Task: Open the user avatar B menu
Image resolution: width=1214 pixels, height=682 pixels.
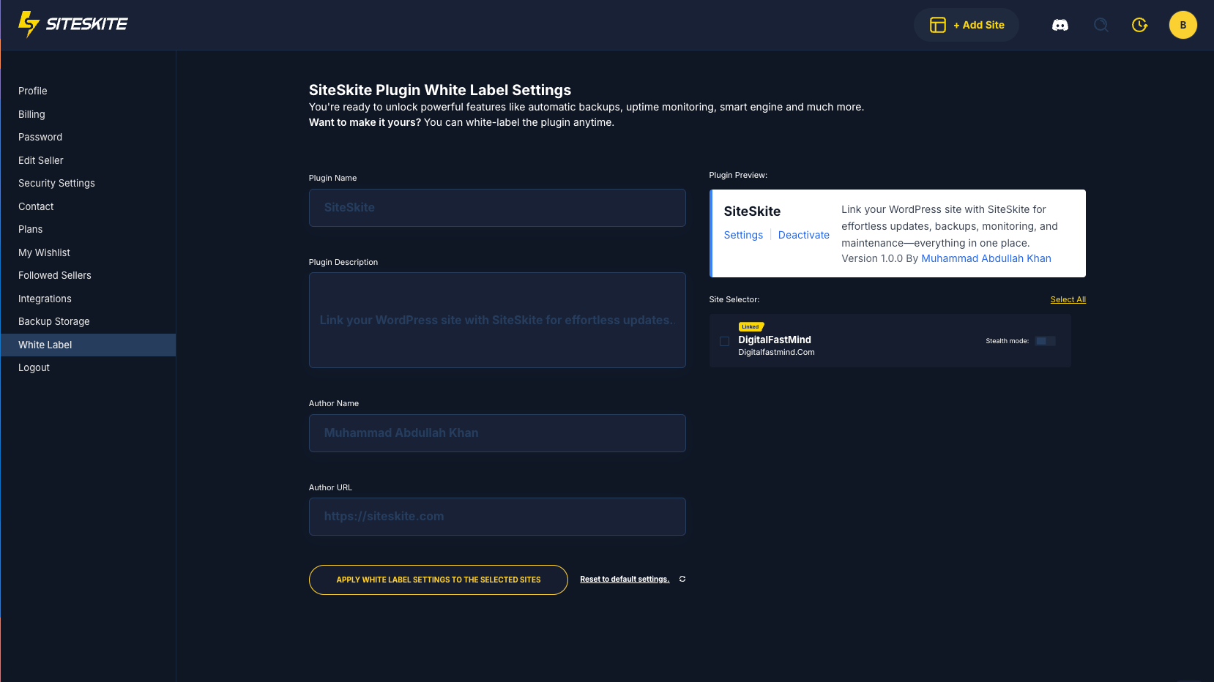Action: (x=1183, y=25)
